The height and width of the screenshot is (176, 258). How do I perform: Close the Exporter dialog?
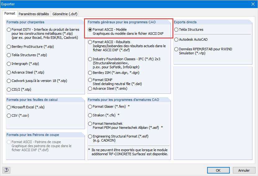pos(253,4)
